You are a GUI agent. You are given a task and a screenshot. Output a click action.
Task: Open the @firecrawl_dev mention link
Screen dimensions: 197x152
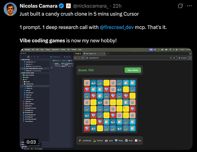[117, 27]
